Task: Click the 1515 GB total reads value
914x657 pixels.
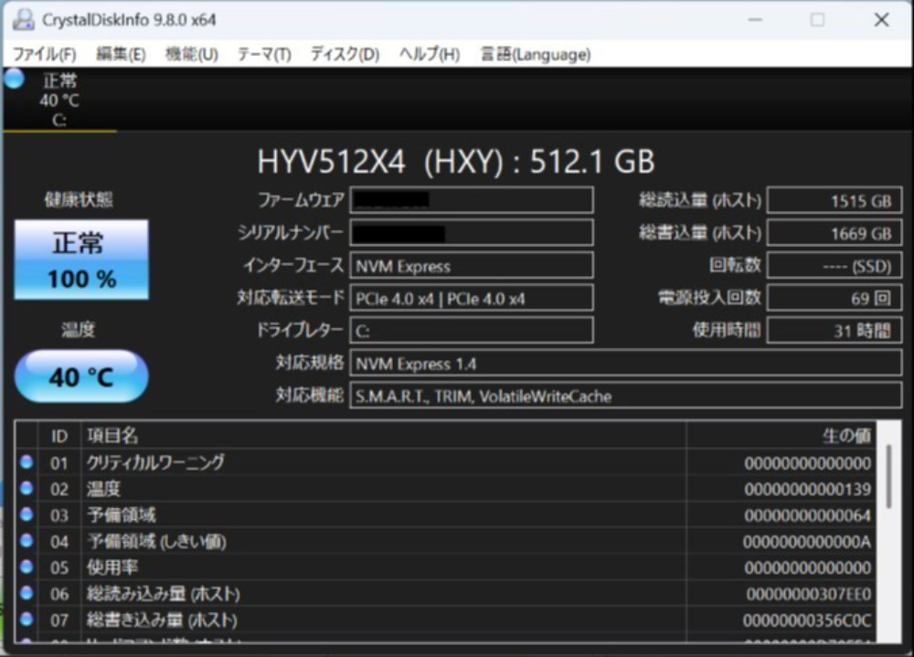Action: point(834,200)
